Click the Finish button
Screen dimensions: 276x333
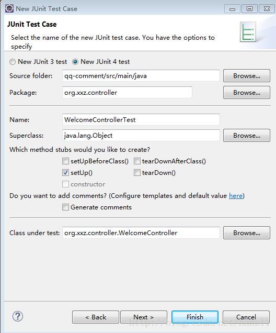pyautogui.click(x=195, y=317)
